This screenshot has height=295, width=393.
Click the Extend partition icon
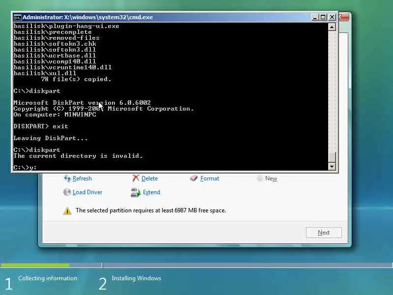coord(136,192)
